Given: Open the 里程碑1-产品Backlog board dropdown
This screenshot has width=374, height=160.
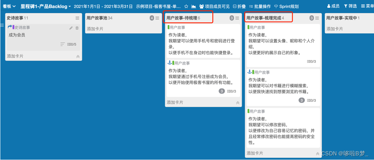Looking at the screenshot, I should (x=46, y=6).
